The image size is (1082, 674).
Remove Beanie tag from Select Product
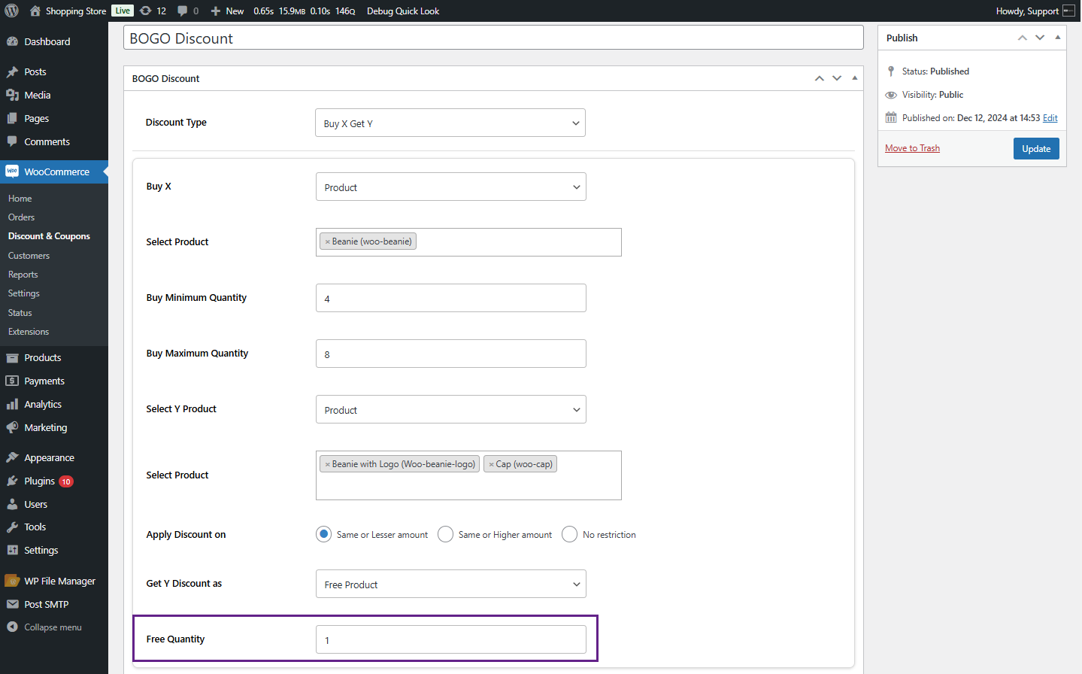click(327, 241)
